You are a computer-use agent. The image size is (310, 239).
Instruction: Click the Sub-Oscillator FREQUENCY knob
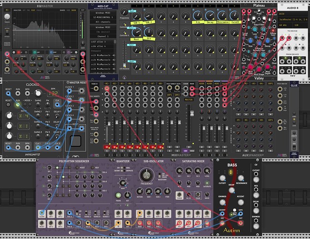[x=146, y=175]
